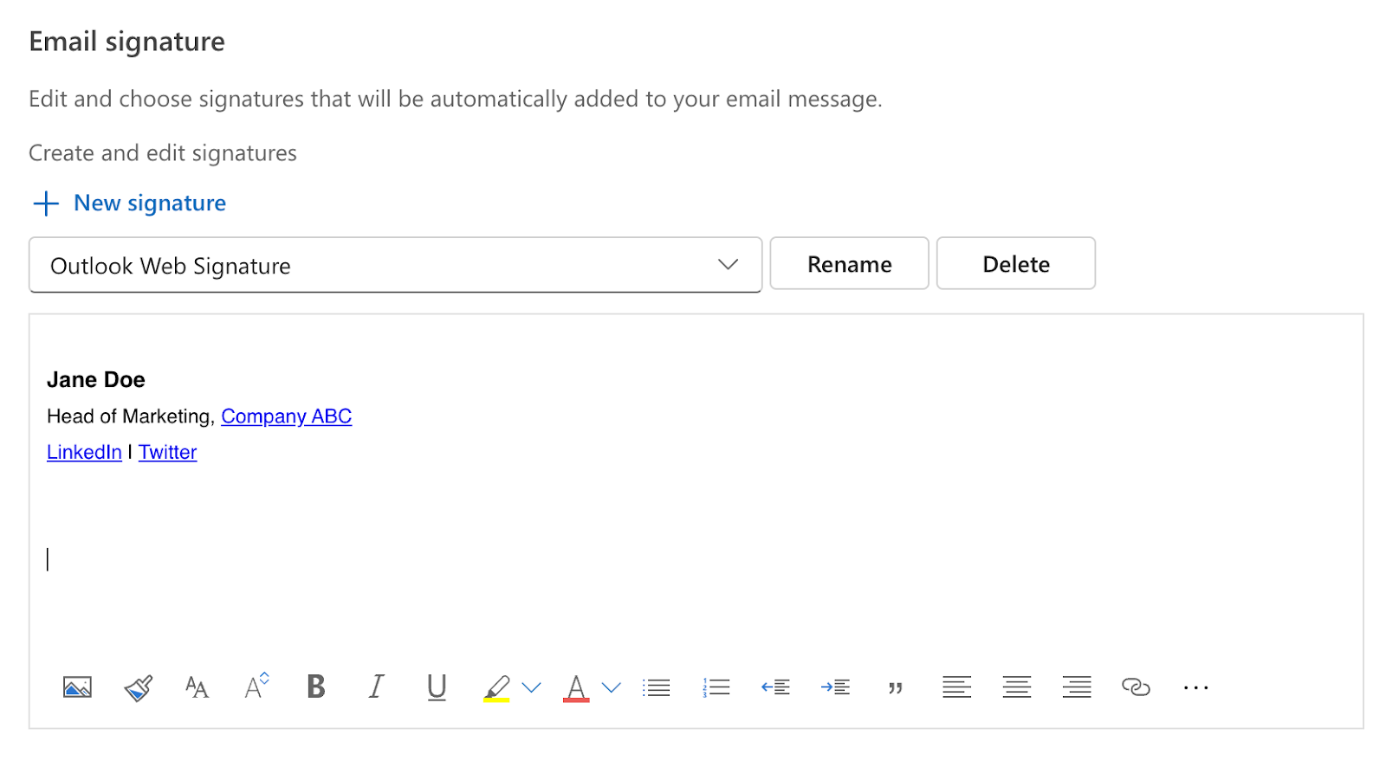Viewport: 1386px width, 761px height.
Task: Apply text highlight color
Action: (x=497, y=687)
